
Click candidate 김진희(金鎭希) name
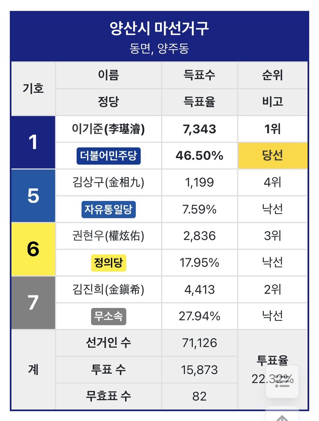click(x=109, y=289)
